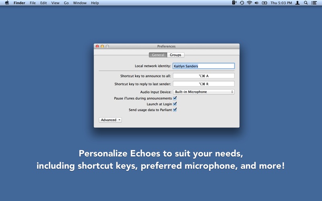Open the battery status menu
The height and width of the screenshot is (201, 322).
click(x=264, y=3)
